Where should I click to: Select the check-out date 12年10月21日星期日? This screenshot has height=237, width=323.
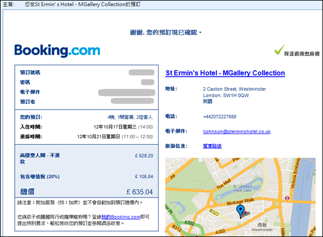pos(98,137)
